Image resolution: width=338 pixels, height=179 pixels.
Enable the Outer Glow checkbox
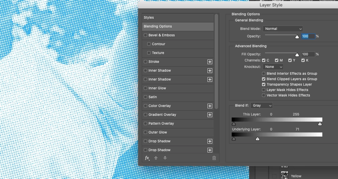(145, 132)
